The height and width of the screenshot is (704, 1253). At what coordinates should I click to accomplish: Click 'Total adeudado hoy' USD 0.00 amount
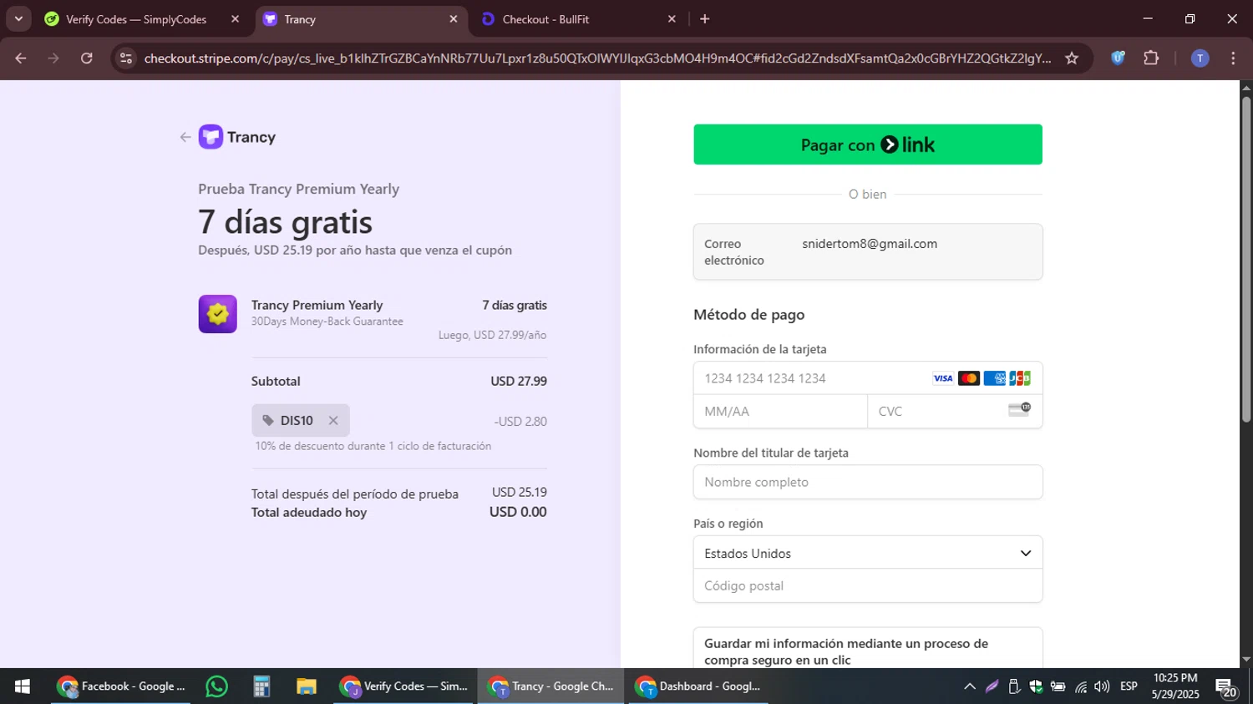click(x=518, y=512)
